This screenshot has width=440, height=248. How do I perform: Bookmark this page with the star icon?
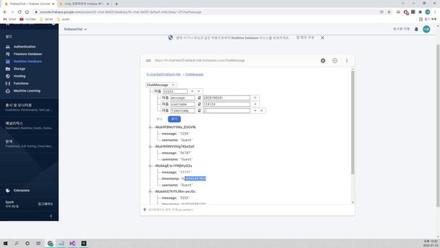[x=389, y=12]
